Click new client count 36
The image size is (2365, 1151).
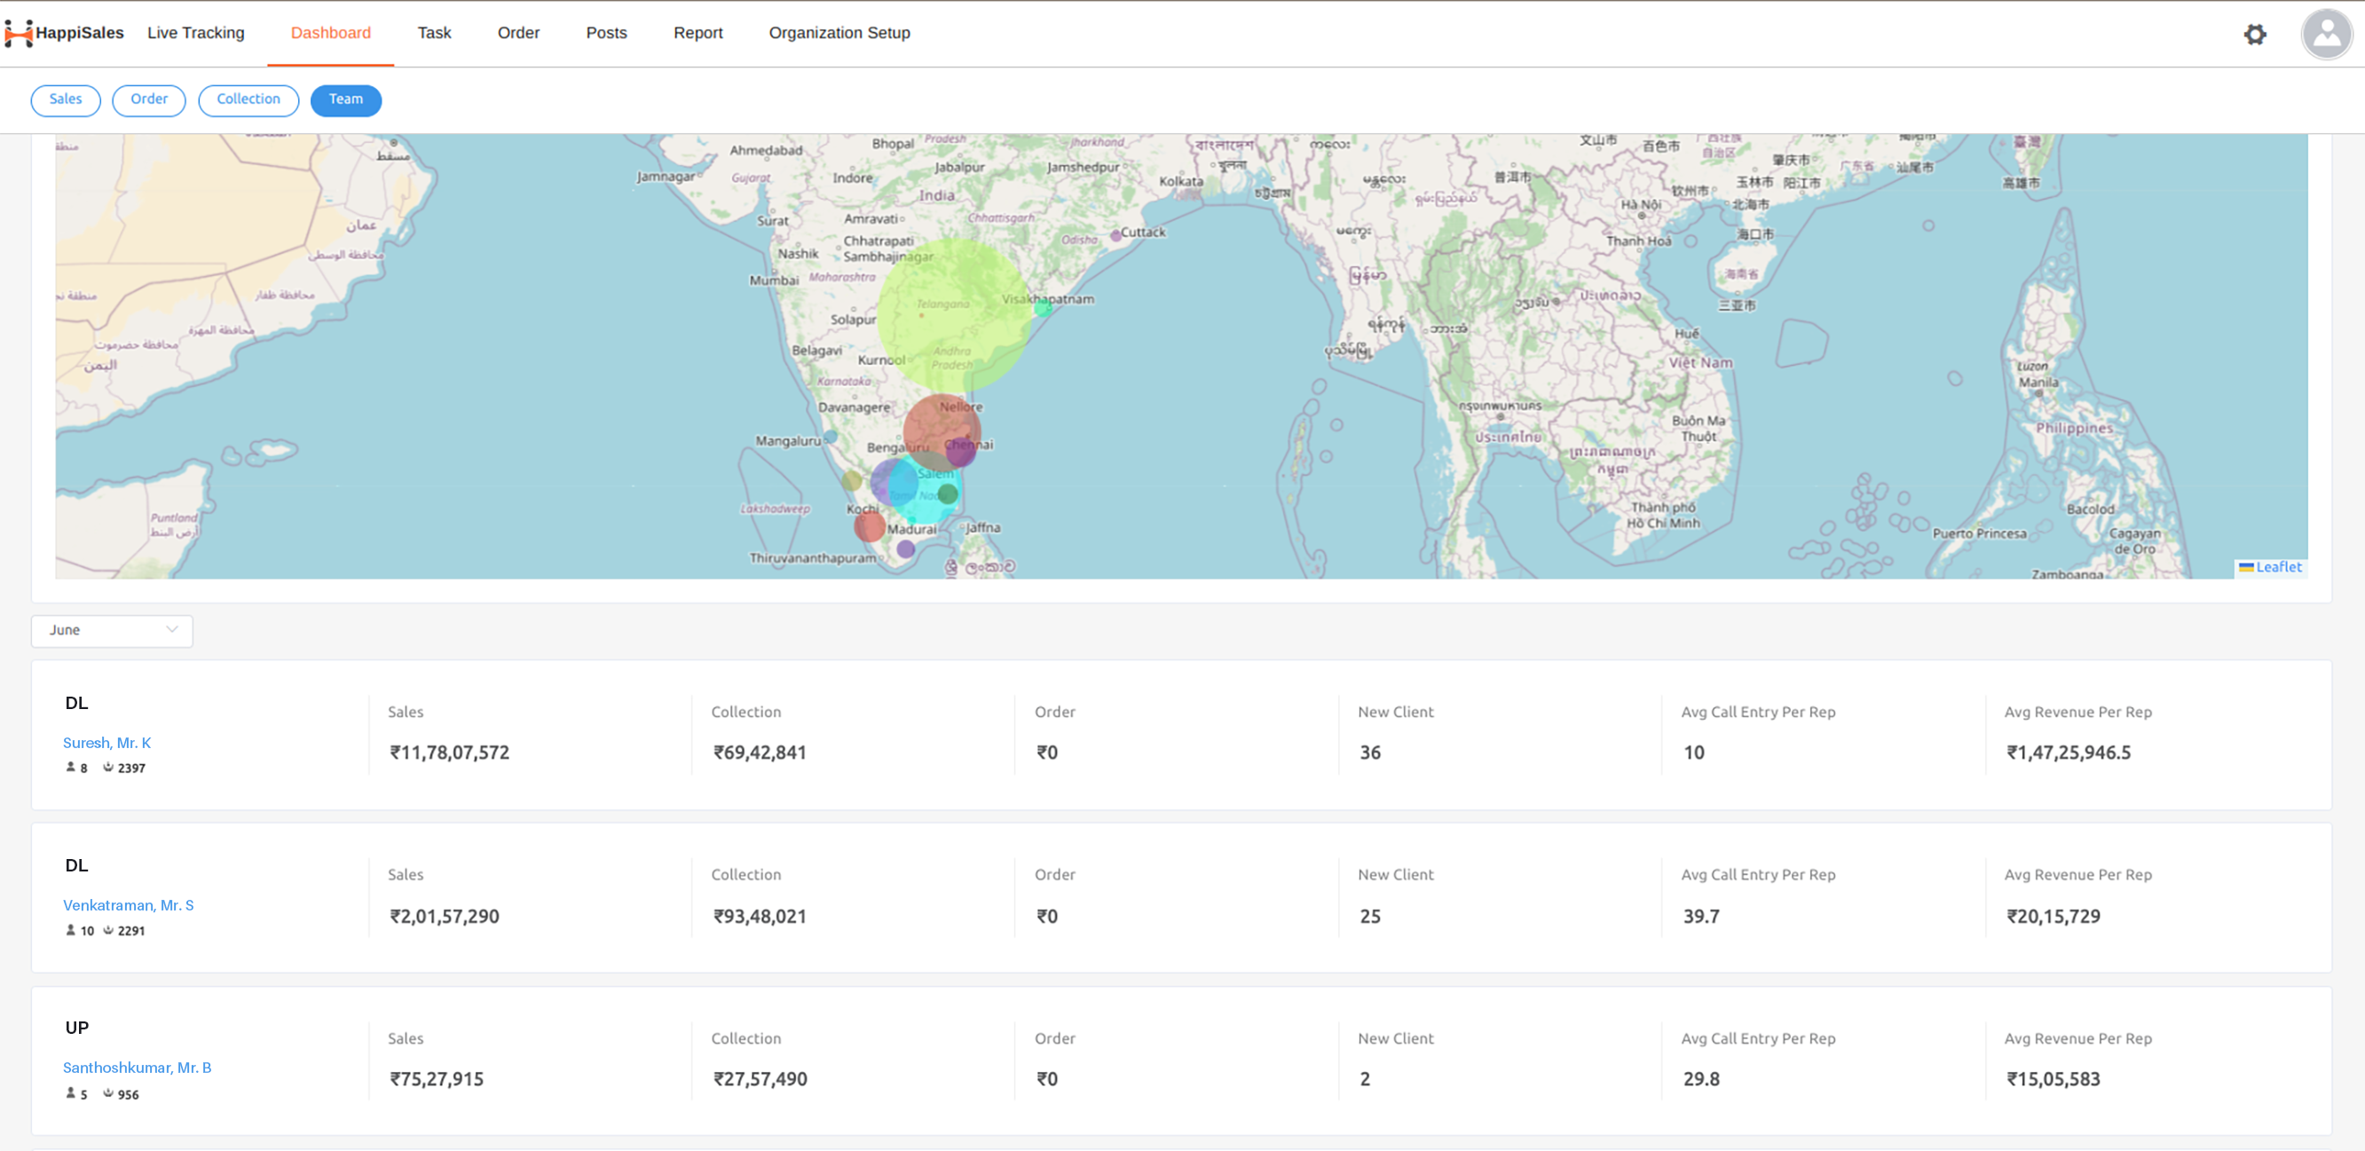(1370, 753)
